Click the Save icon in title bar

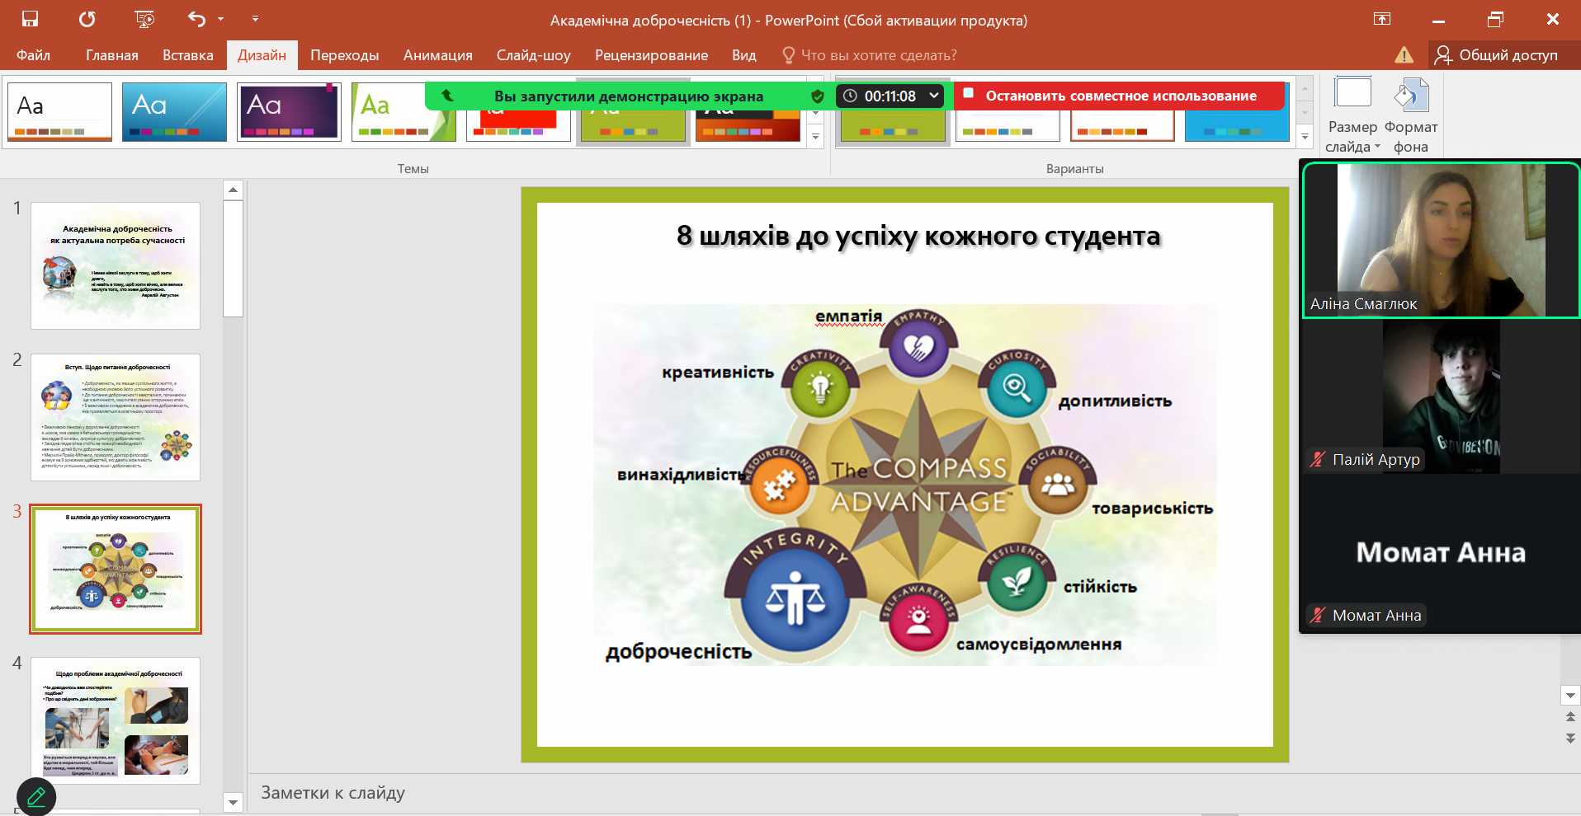(30, 19)
